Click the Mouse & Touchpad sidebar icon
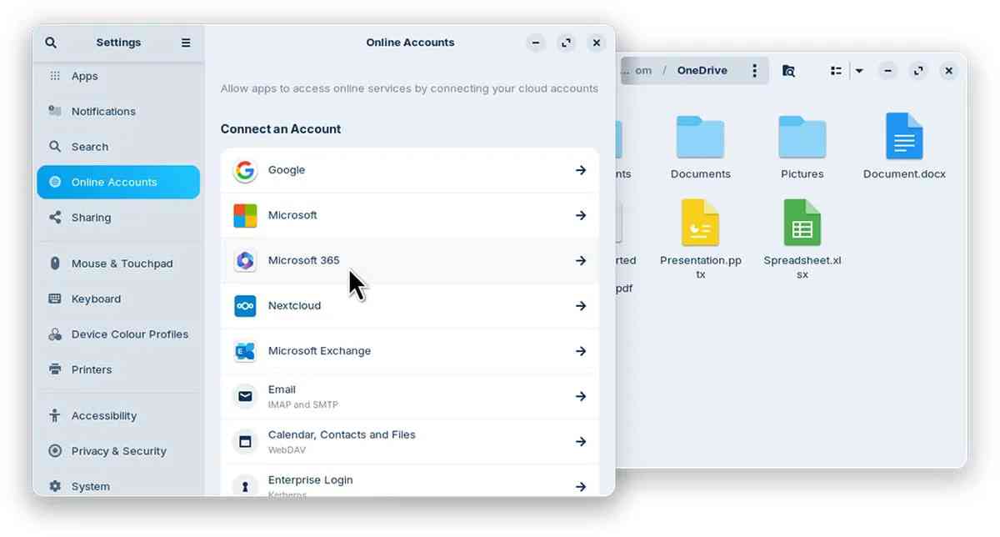 (53, 263)
